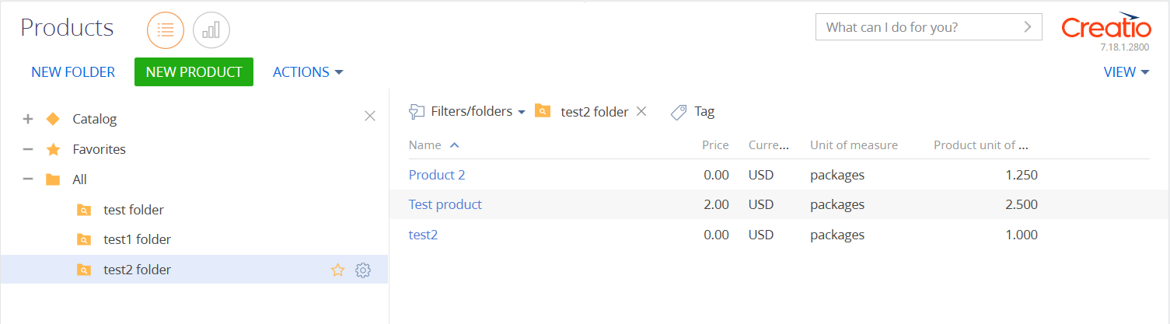Open the analytics chart view icon

211,30
